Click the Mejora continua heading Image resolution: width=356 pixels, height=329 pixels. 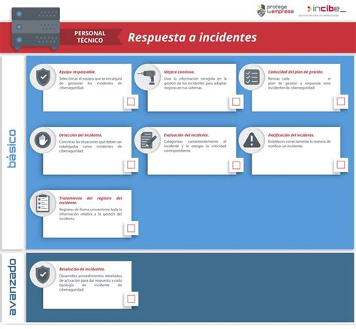(180, 72)
